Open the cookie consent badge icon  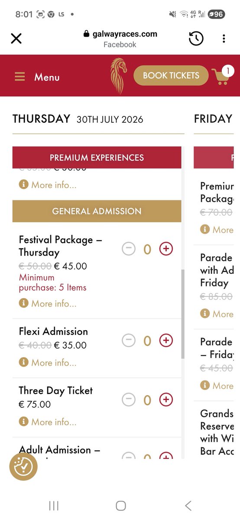click(24, 467)
